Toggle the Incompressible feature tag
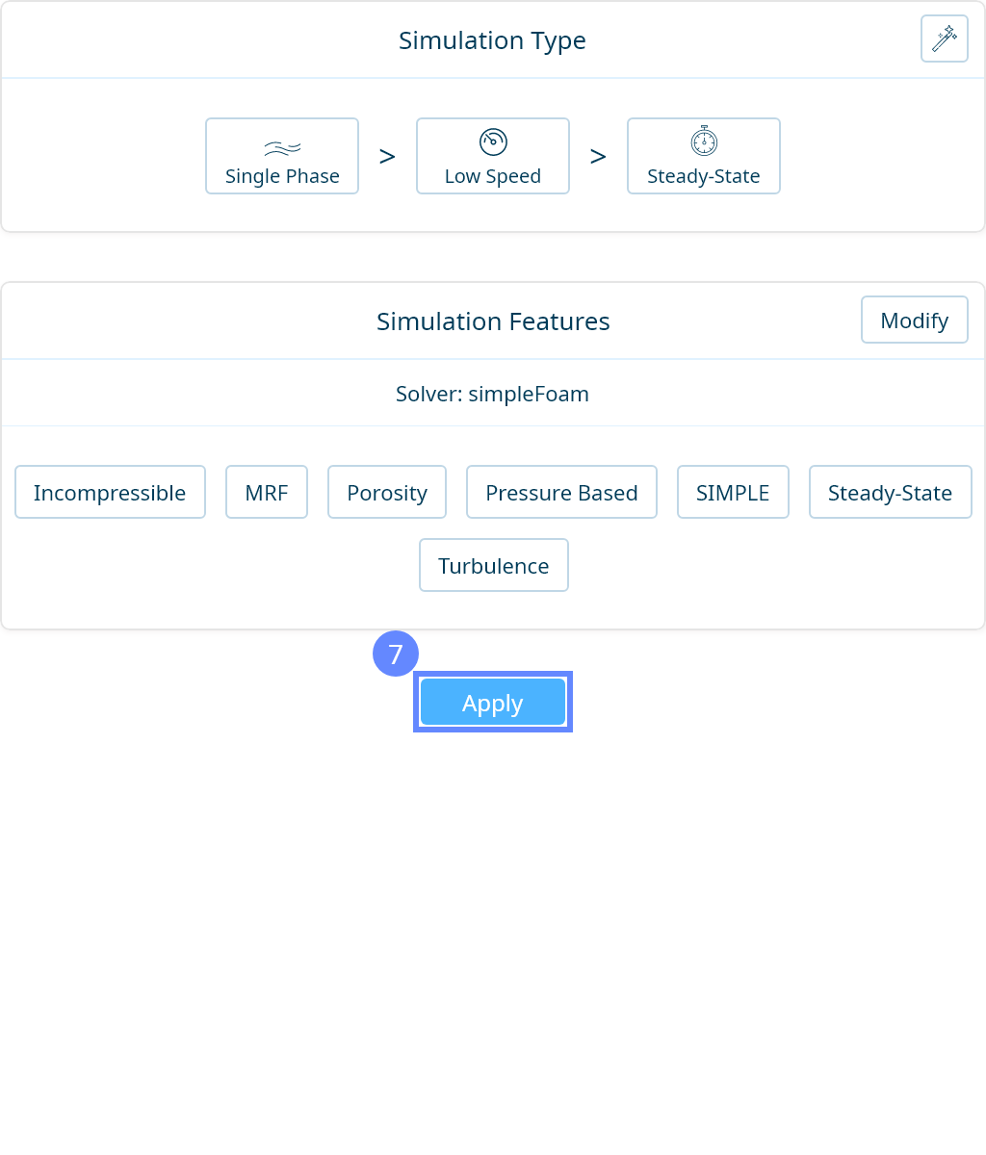The height and width of the screenshot is (1155, 986). (110, 492)
